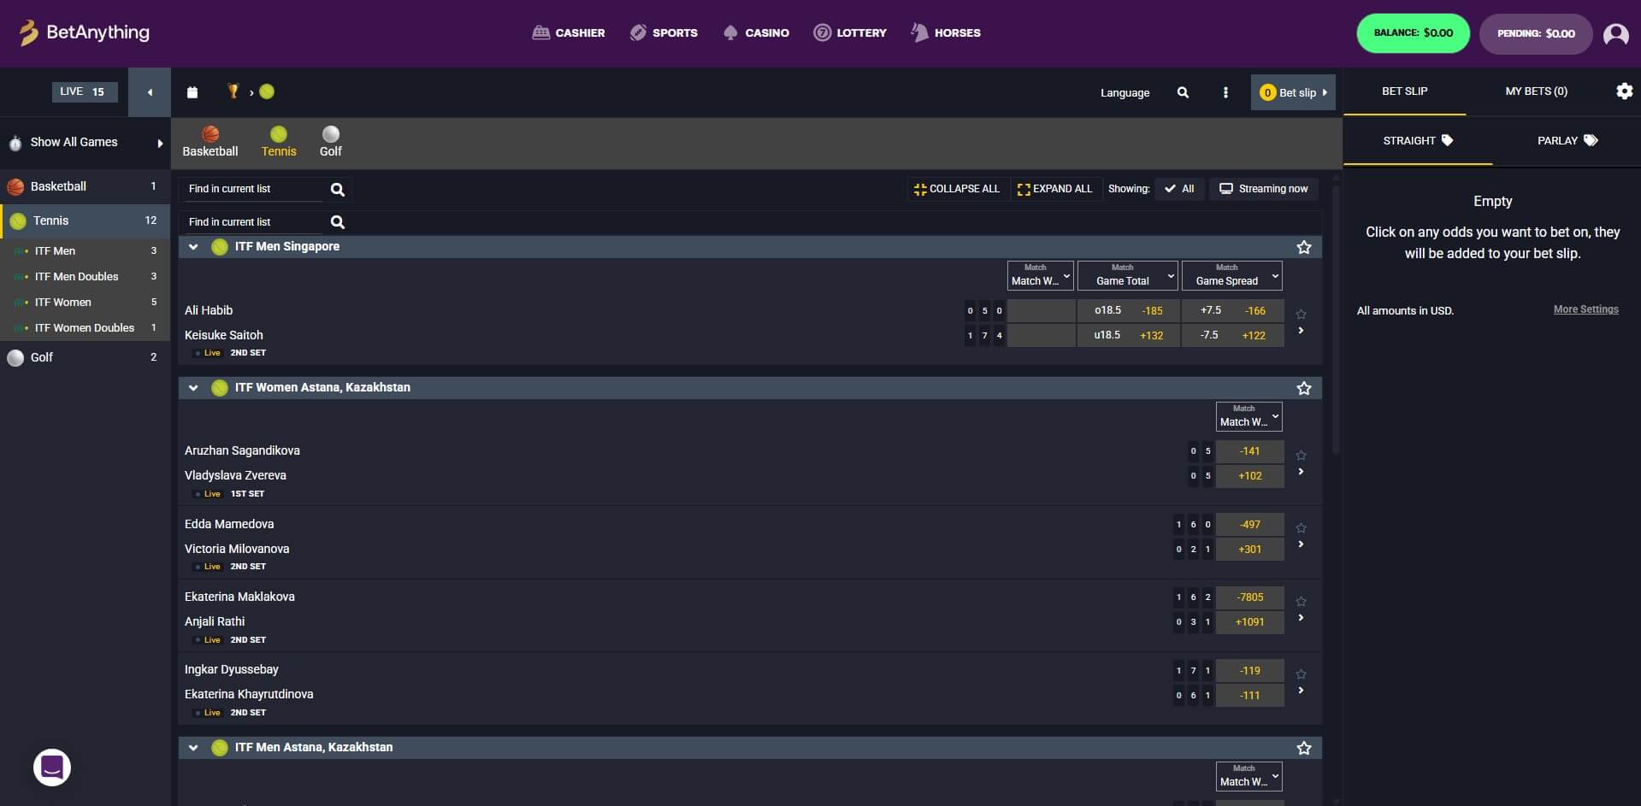Image resolution: width=1641 pixels, height=806 pixels.
Task: Switch to the MY BETS tab
Action: (1536, 91)
